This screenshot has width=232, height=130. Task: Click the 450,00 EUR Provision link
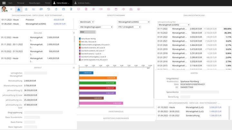click(59, 20)
